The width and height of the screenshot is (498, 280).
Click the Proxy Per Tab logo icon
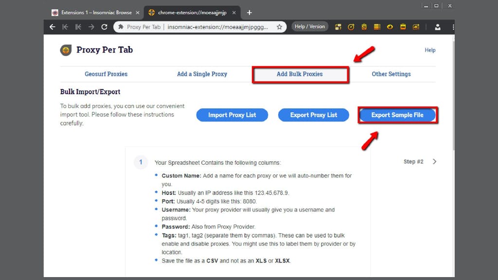tap(66, 50)
